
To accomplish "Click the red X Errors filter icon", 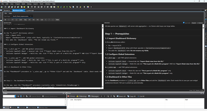I will [71, 96].
